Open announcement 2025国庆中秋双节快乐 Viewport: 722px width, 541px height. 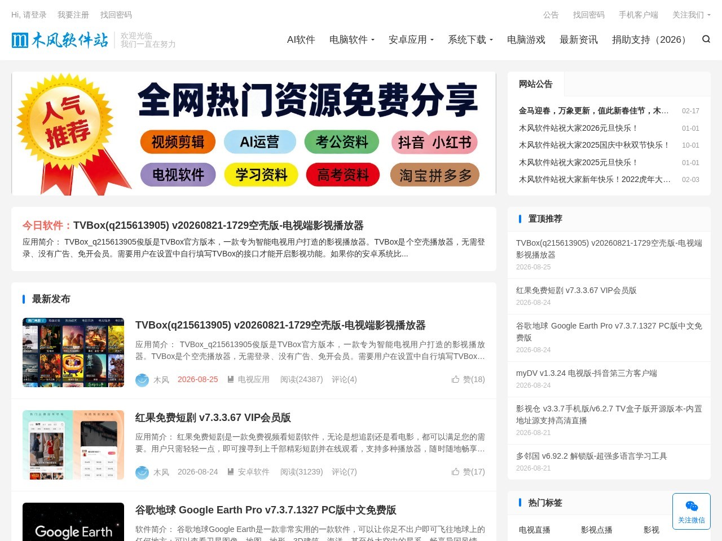tap(595, 145)
